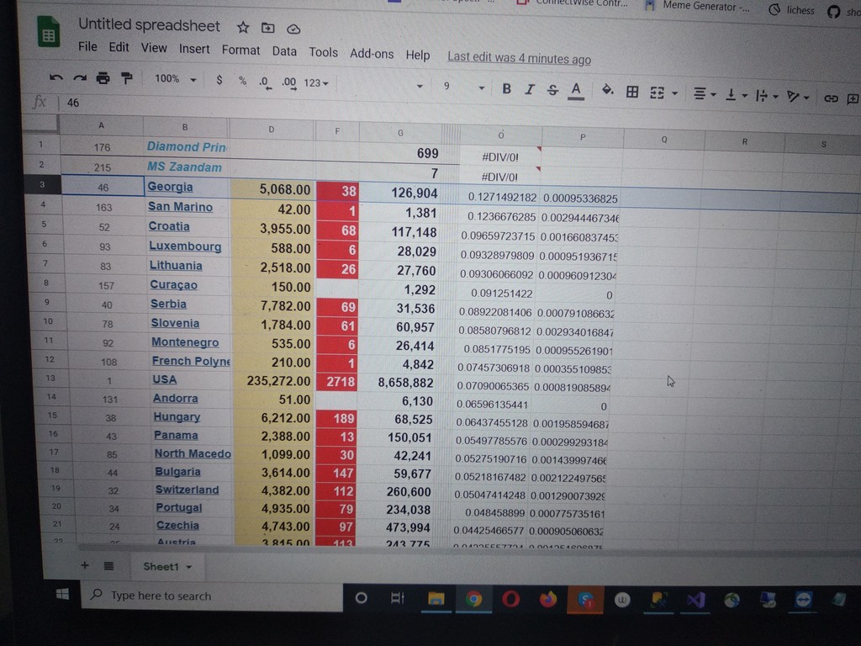861x646 pixels.
Task: Check the cloud save status icon
Action: [293, 29]
